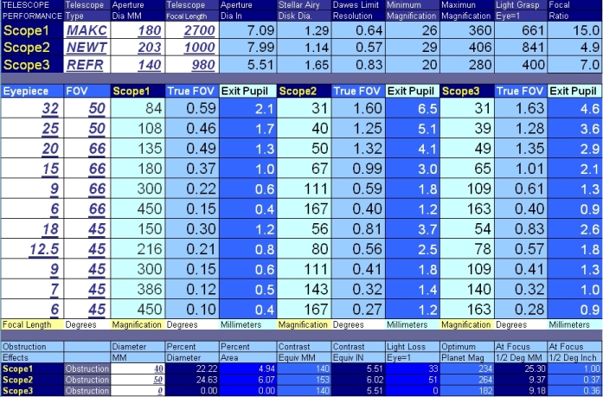Screen dimensions: 603x397
Task: Select Scope1 at-focus value 25.30
Action: (x=521, y=368)
